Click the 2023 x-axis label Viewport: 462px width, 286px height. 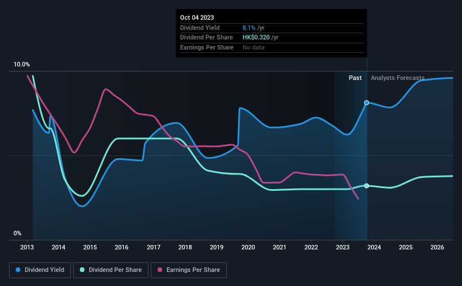tap(343, 247)
